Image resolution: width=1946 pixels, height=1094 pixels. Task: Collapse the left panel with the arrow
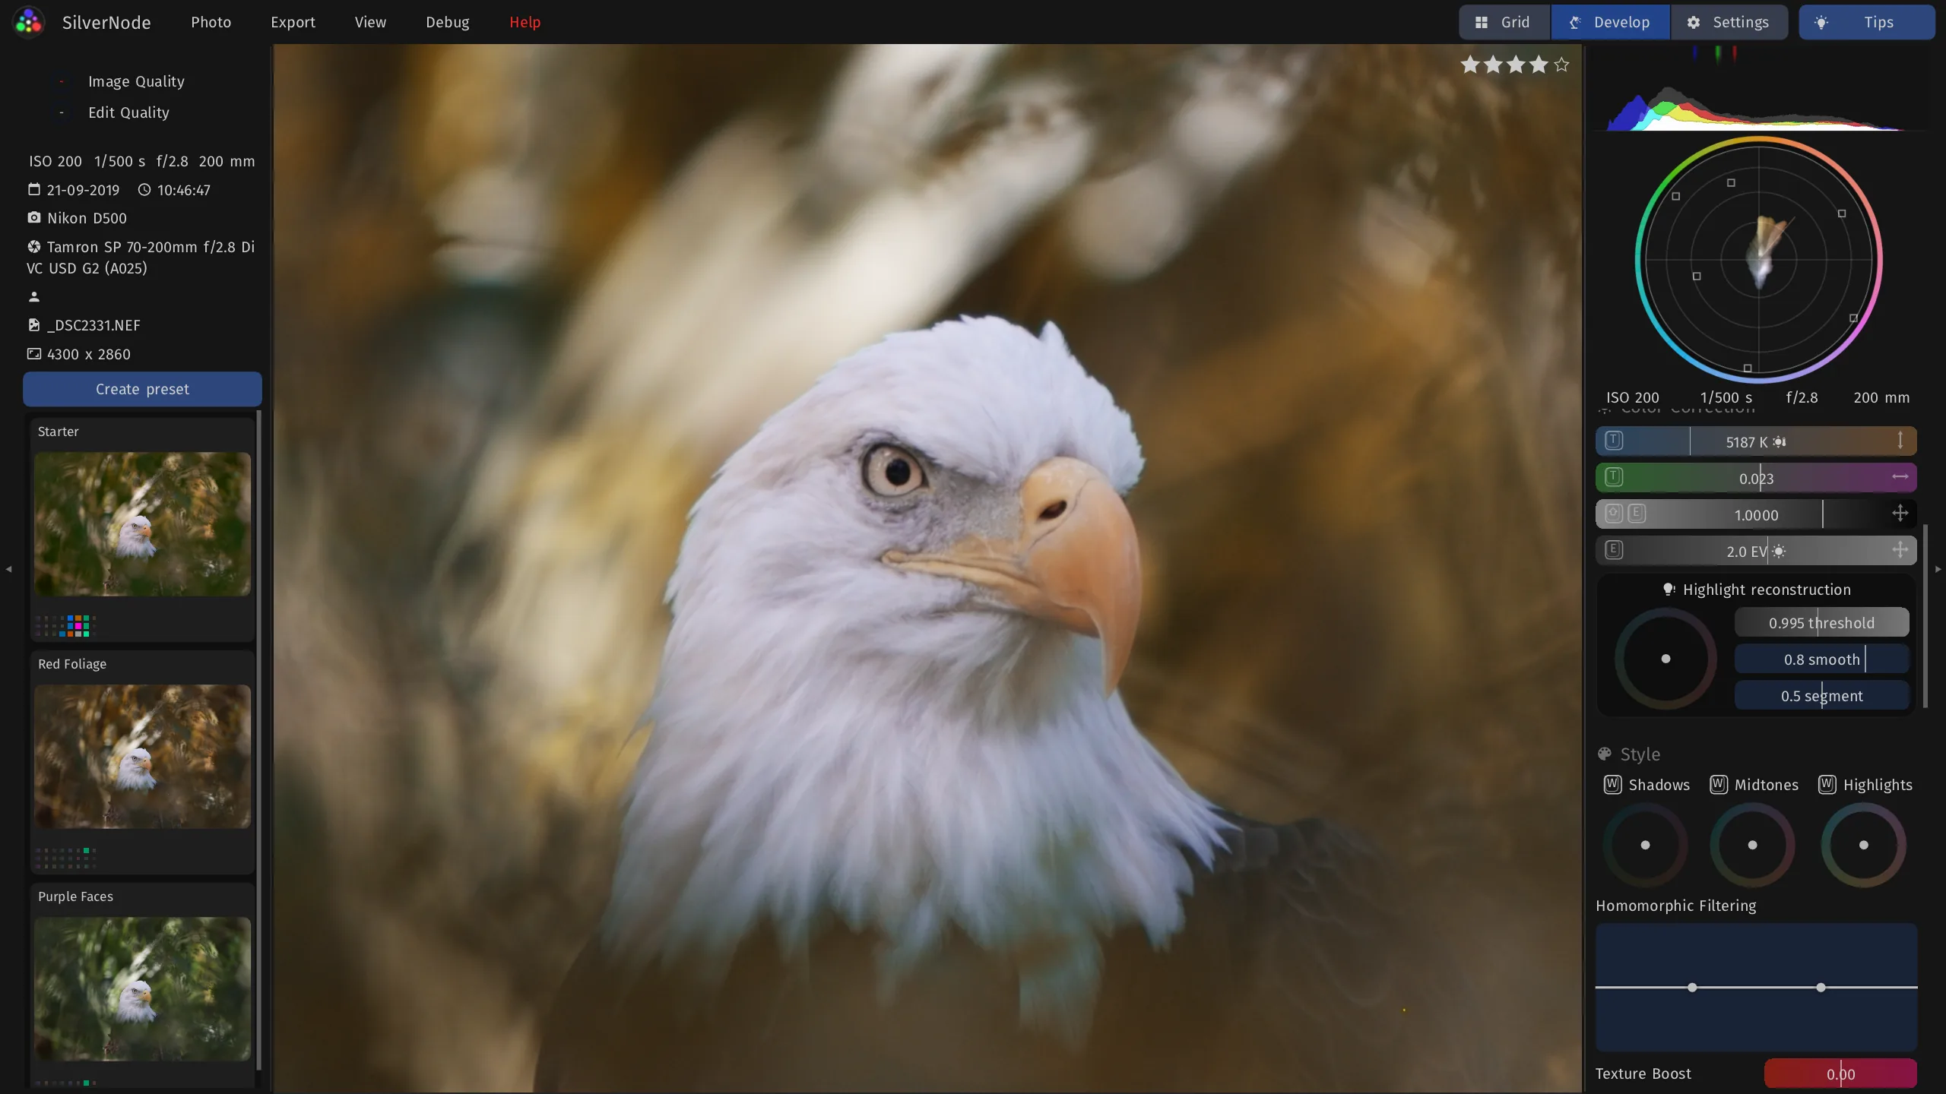tap(8, 568)
